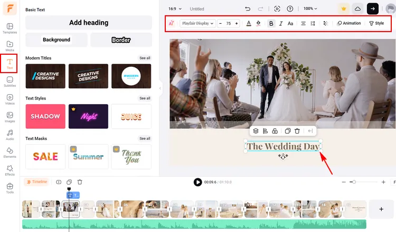This screenshot has width=396, height=232.
Task: Open the Playfair Display font dropdown
Action: click(x=198, y=23)
